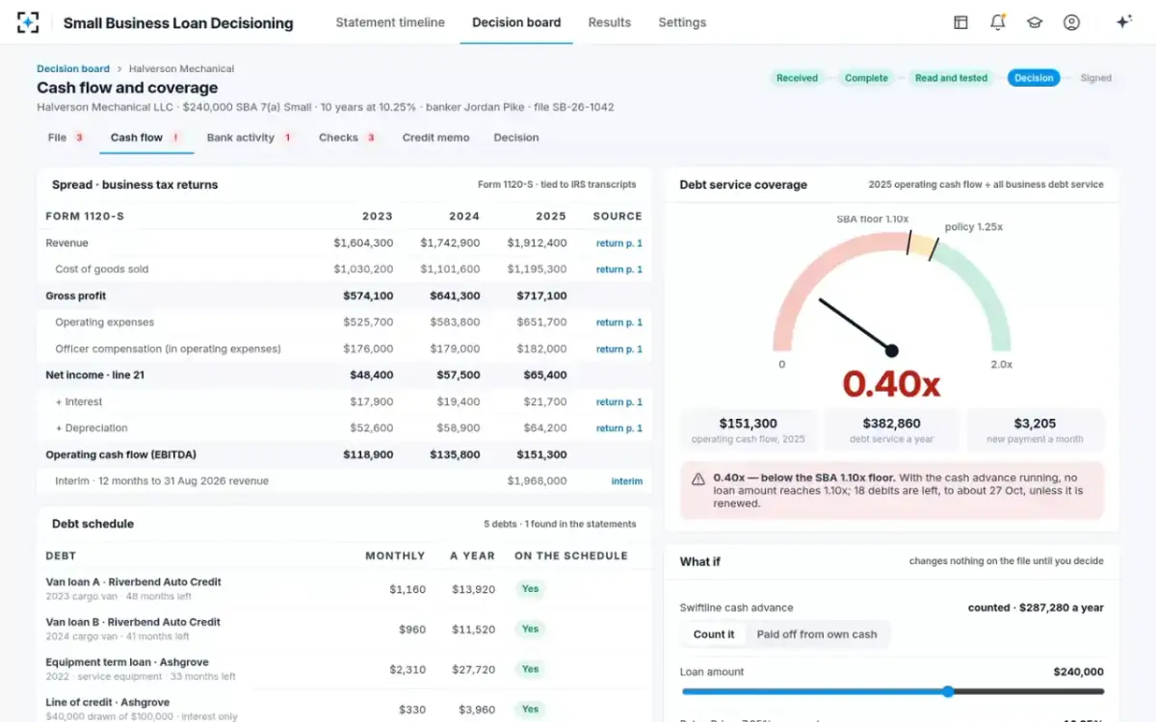Open the interim revenue source link
The width and height of the screenshot is (1156, 722).
[627, 481]
